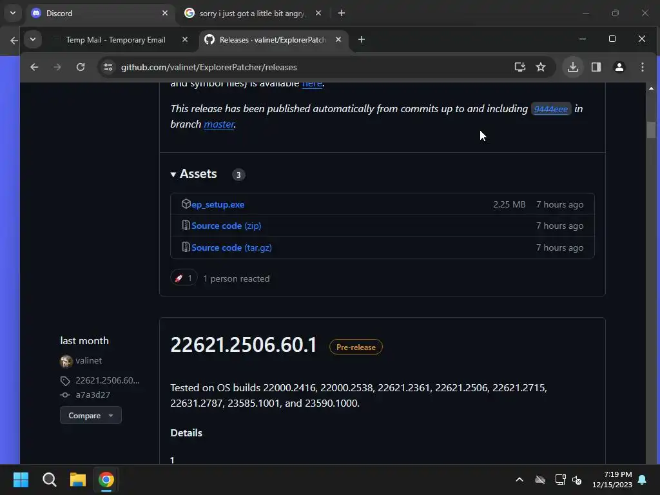Click the page scrollbar thumb
This screenshot has width=660, height=495.
pyautogui.click(x=651, y=130)
